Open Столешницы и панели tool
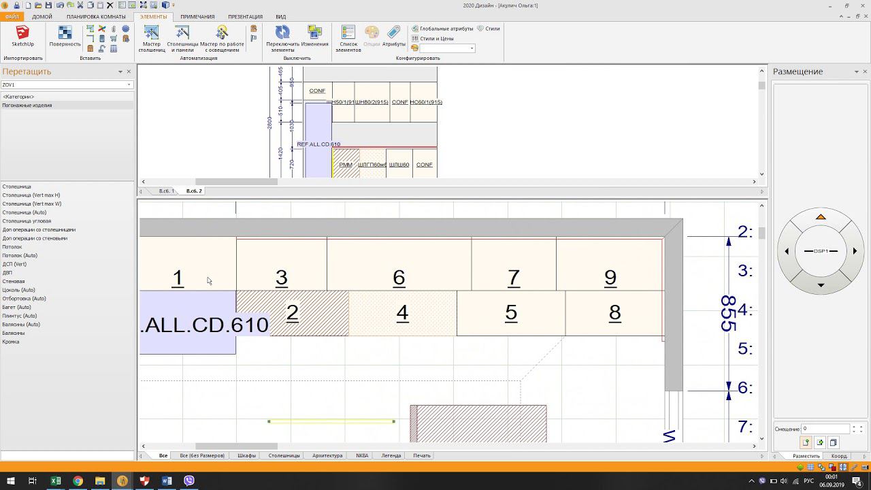Screen dimensions: 871x490 (182, 39)
